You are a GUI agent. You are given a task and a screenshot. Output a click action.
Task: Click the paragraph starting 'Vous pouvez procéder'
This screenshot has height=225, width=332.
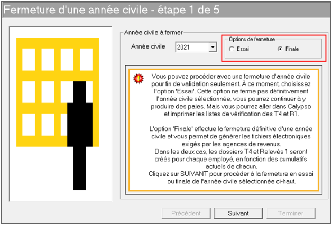(231, 95)
